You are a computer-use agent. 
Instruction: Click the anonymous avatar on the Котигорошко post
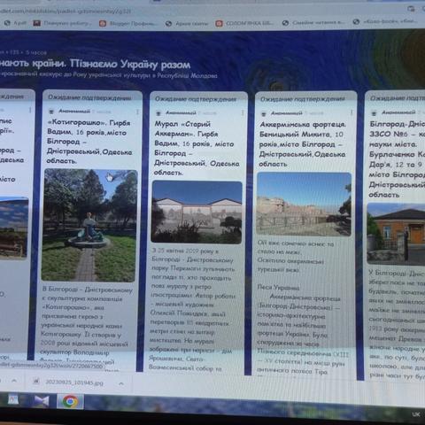[x=51, y=112]
